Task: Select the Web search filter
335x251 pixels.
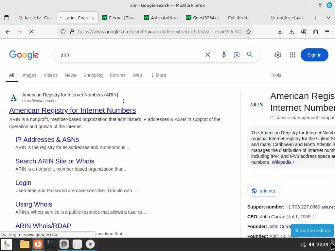Action: click(137, 75)
